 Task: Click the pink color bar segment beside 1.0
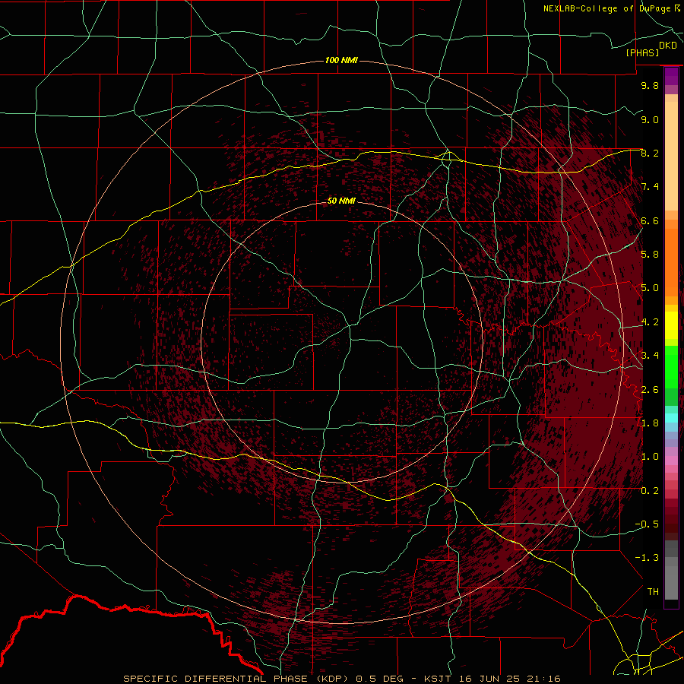tap(671, 461)
